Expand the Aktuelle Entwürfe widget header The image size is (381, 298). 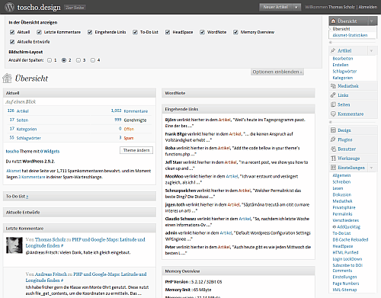[x=79, y=212]
